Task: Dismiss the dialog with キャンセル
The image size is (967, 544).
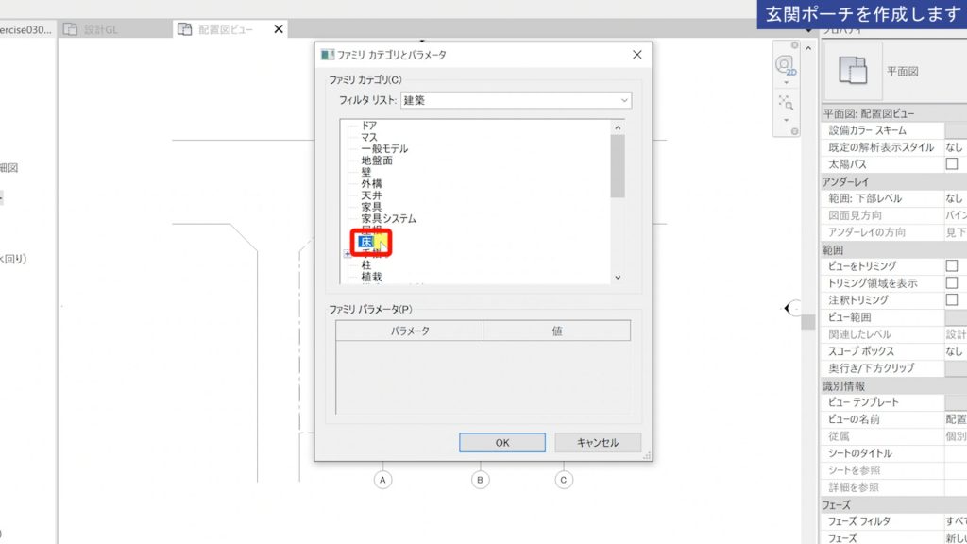Action: tap(598, 442)
